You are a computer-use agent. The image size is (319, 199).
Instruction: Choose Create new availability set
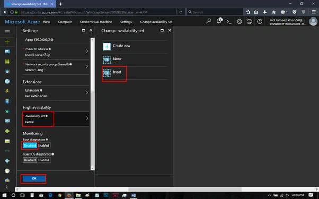[135, 47]
